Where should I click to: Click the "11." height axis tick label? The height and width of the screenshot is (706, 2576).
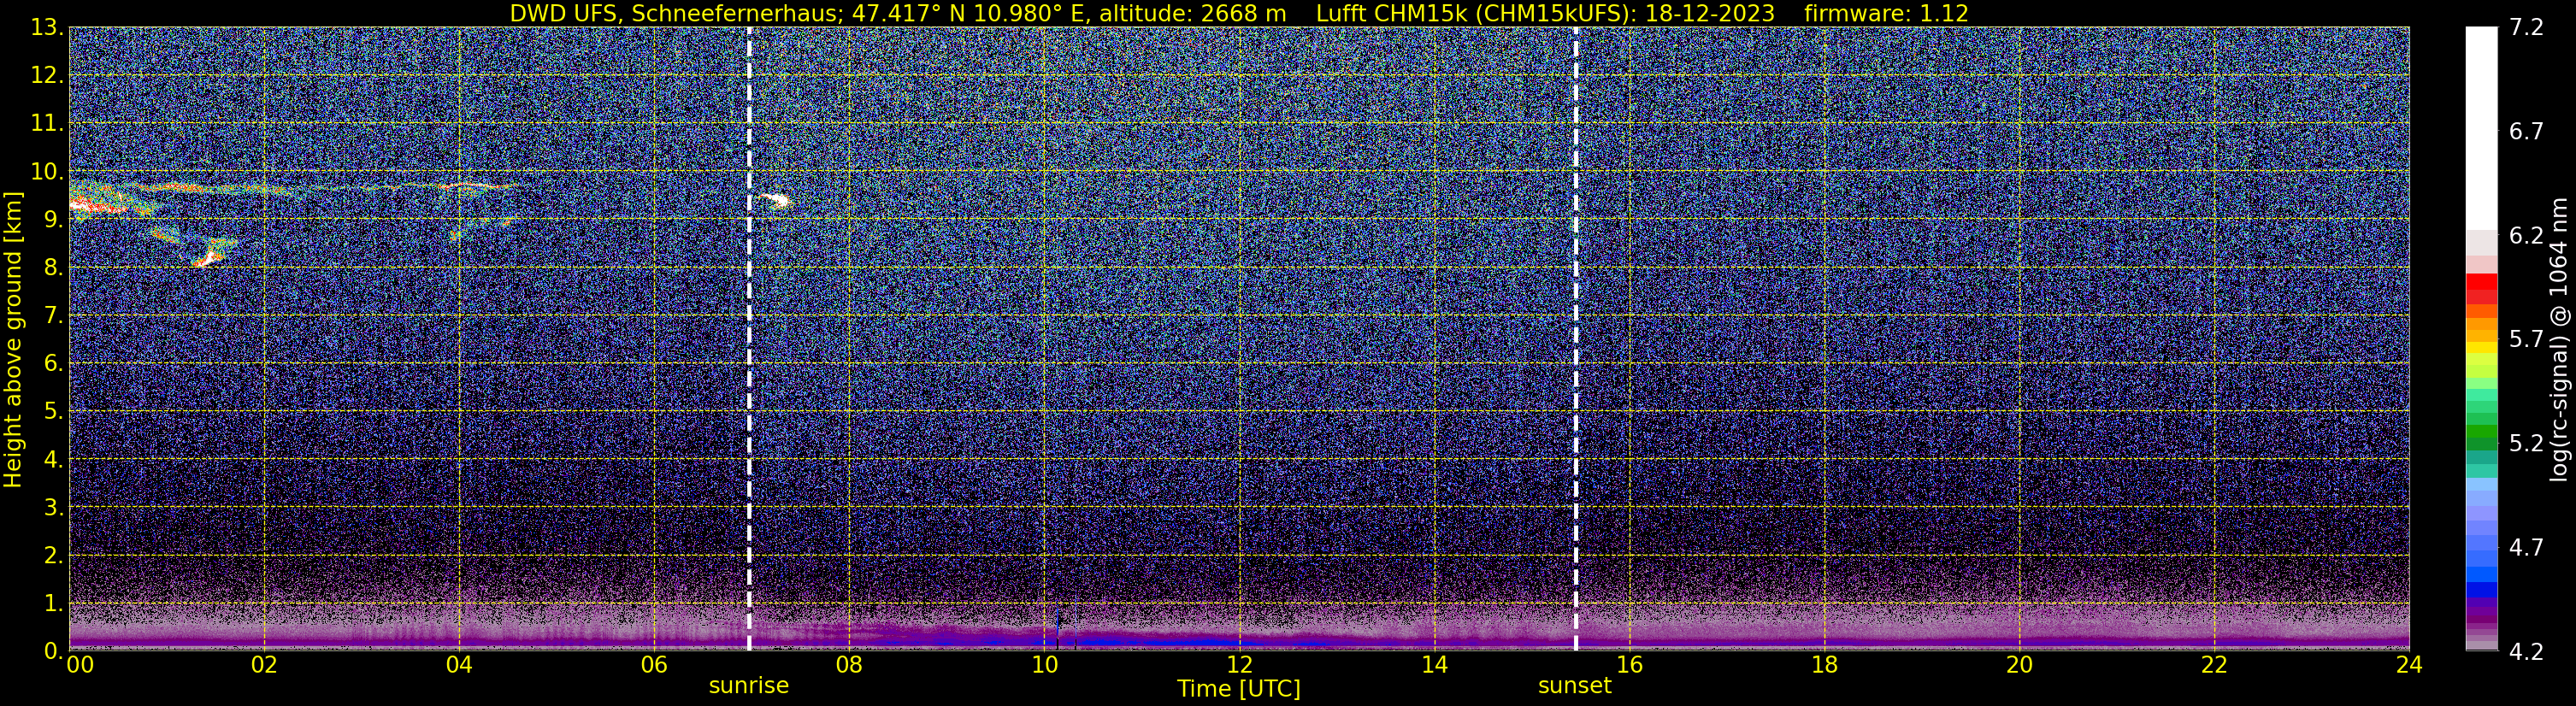47,124
